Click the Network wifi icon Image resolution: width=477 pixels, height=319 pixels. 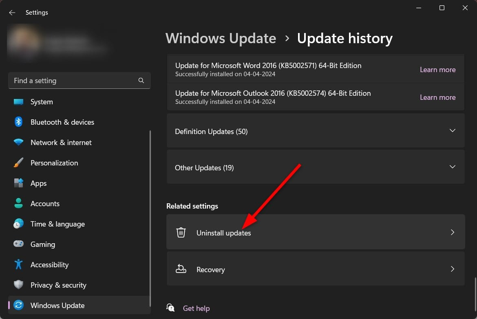pos(19,142)
